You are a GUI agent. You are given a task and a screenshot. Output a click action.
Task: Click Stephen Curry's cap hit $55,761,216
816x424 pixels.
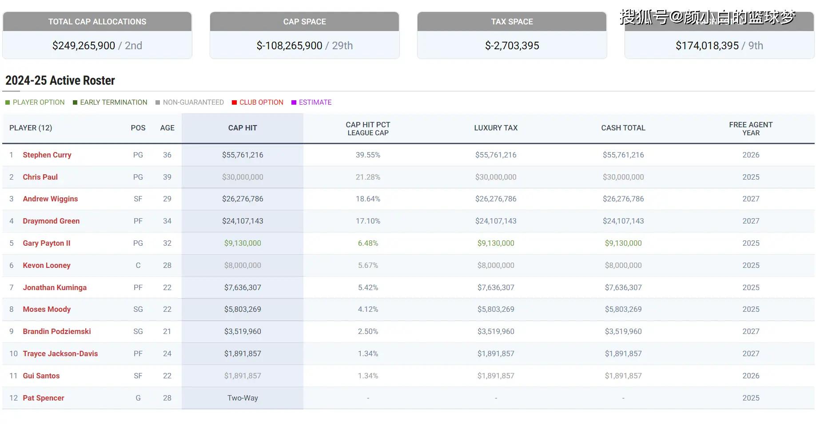243,155
